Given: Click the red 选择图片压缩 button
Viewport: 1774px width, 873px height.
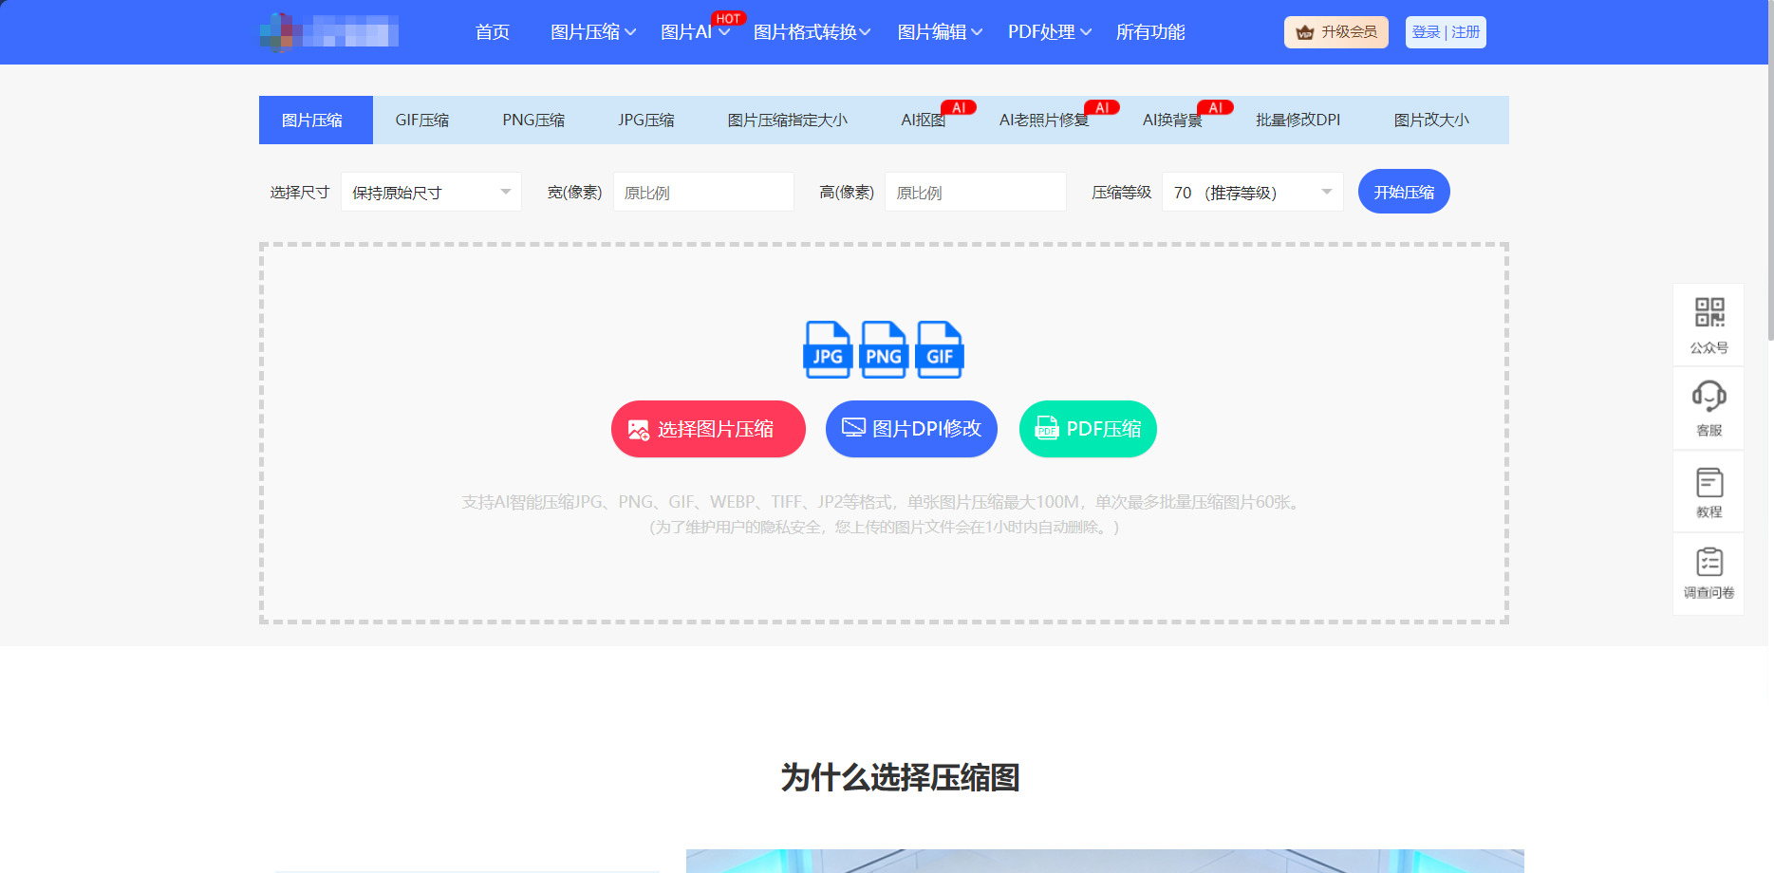Looking at the screenshot, I should click(708, 429).
